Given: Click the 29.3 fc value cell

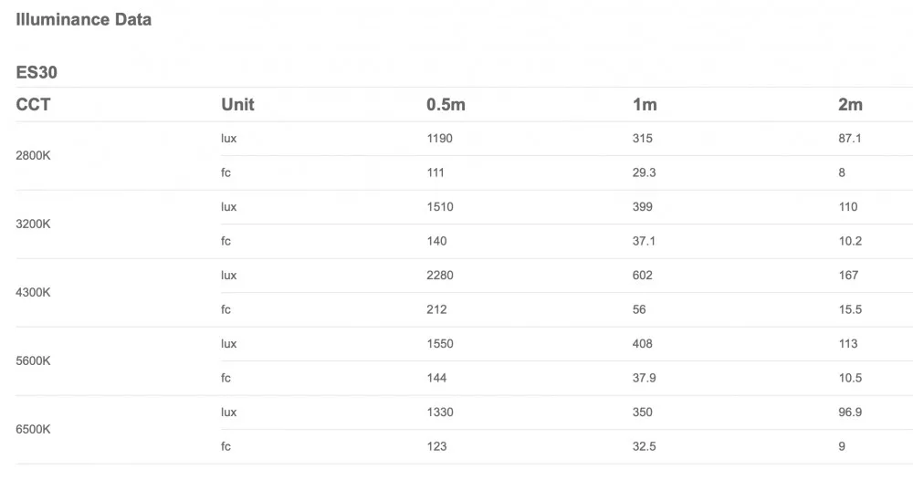Looking at the screenshot, I should coord(645,172).
